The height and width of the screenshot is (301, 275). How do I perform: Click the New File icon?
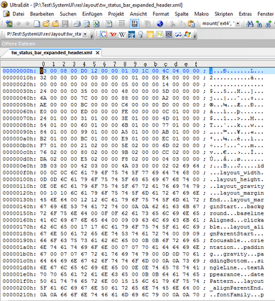click(37, 23)
